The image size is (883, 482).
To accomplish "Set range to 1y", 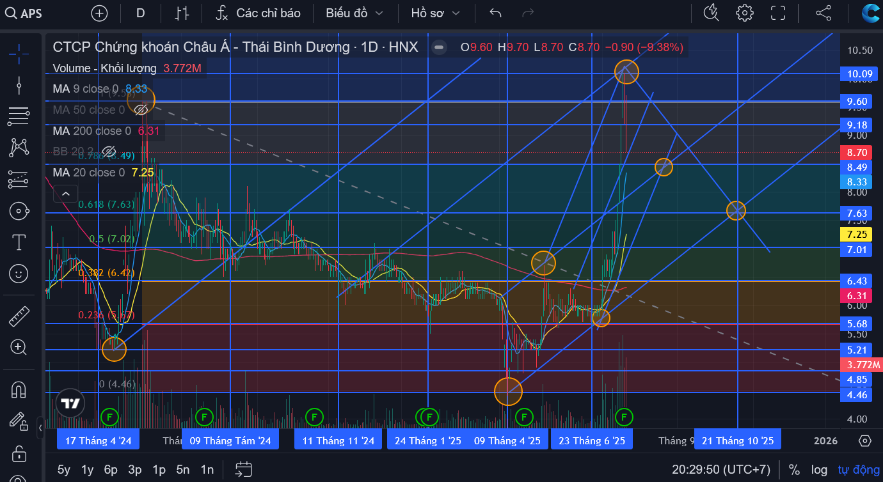I will [88, 470].
